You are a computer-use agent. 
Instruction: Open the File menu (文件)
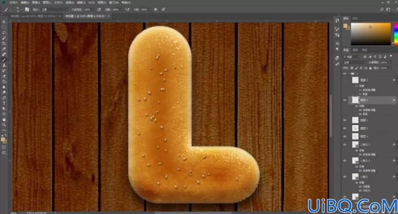(x=14, y=2)
